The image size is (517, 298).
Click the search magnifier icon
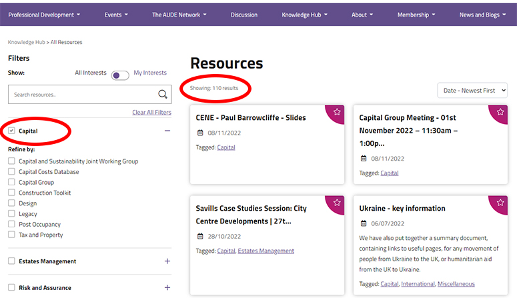coord(162,94)
